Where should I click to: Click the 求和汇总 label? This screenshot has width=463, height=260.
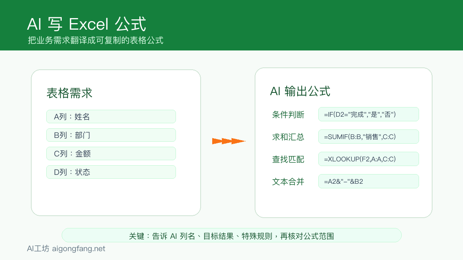(x=288, y=137)
